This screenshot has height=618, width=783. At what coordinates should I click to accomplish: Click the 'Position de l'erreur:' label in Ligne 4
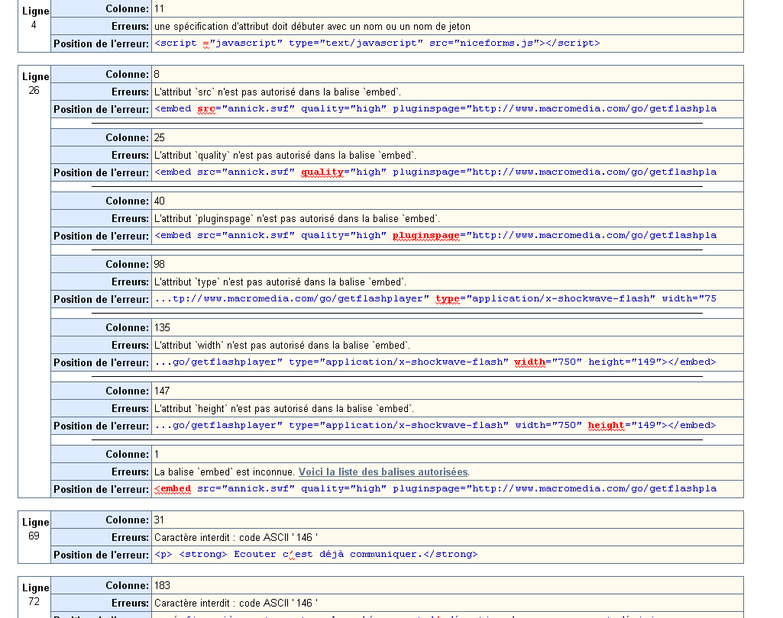click(102, 44)
